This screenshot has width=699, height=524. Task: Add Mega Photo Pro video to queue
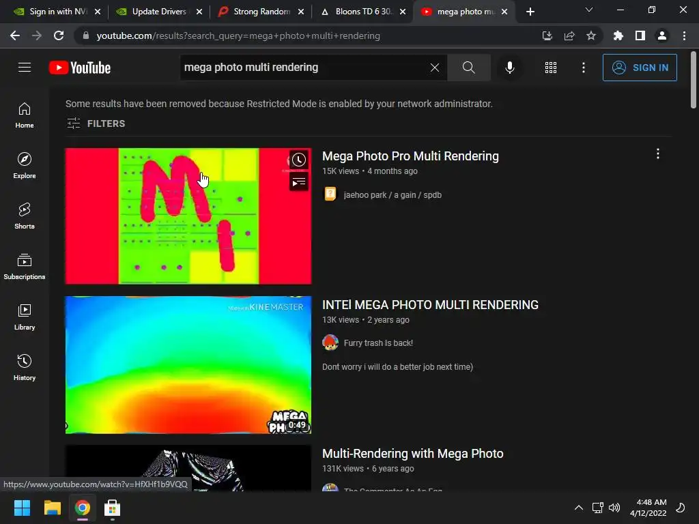coord(299,181)
